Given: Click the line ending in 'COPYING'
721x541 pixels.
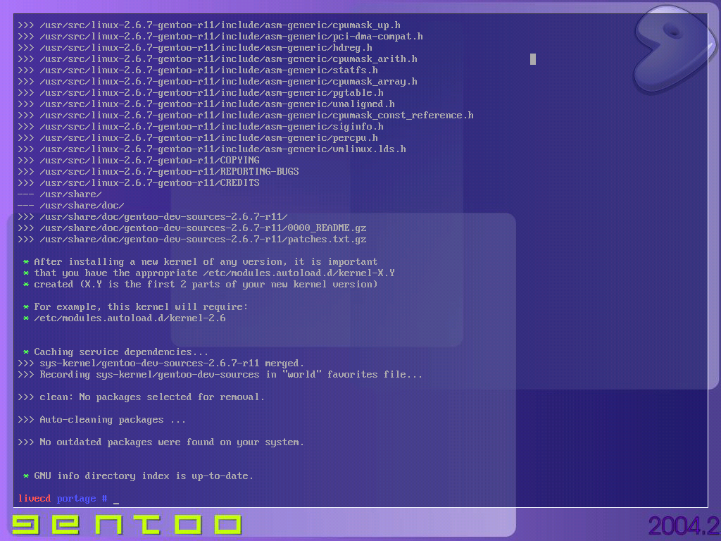Looking at the screenshot, I should pos(139,160).
